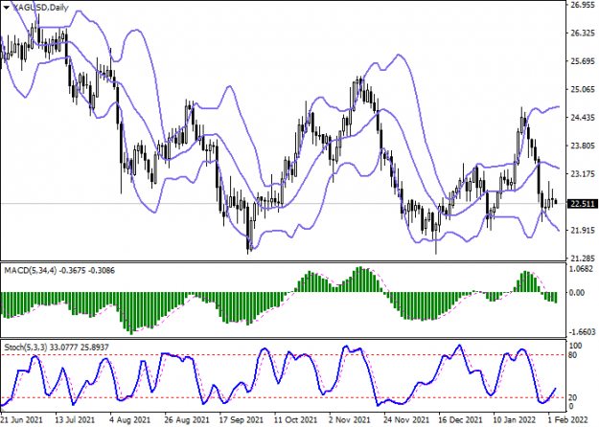Select the 21.915 price axis value

tap(582, 230)
